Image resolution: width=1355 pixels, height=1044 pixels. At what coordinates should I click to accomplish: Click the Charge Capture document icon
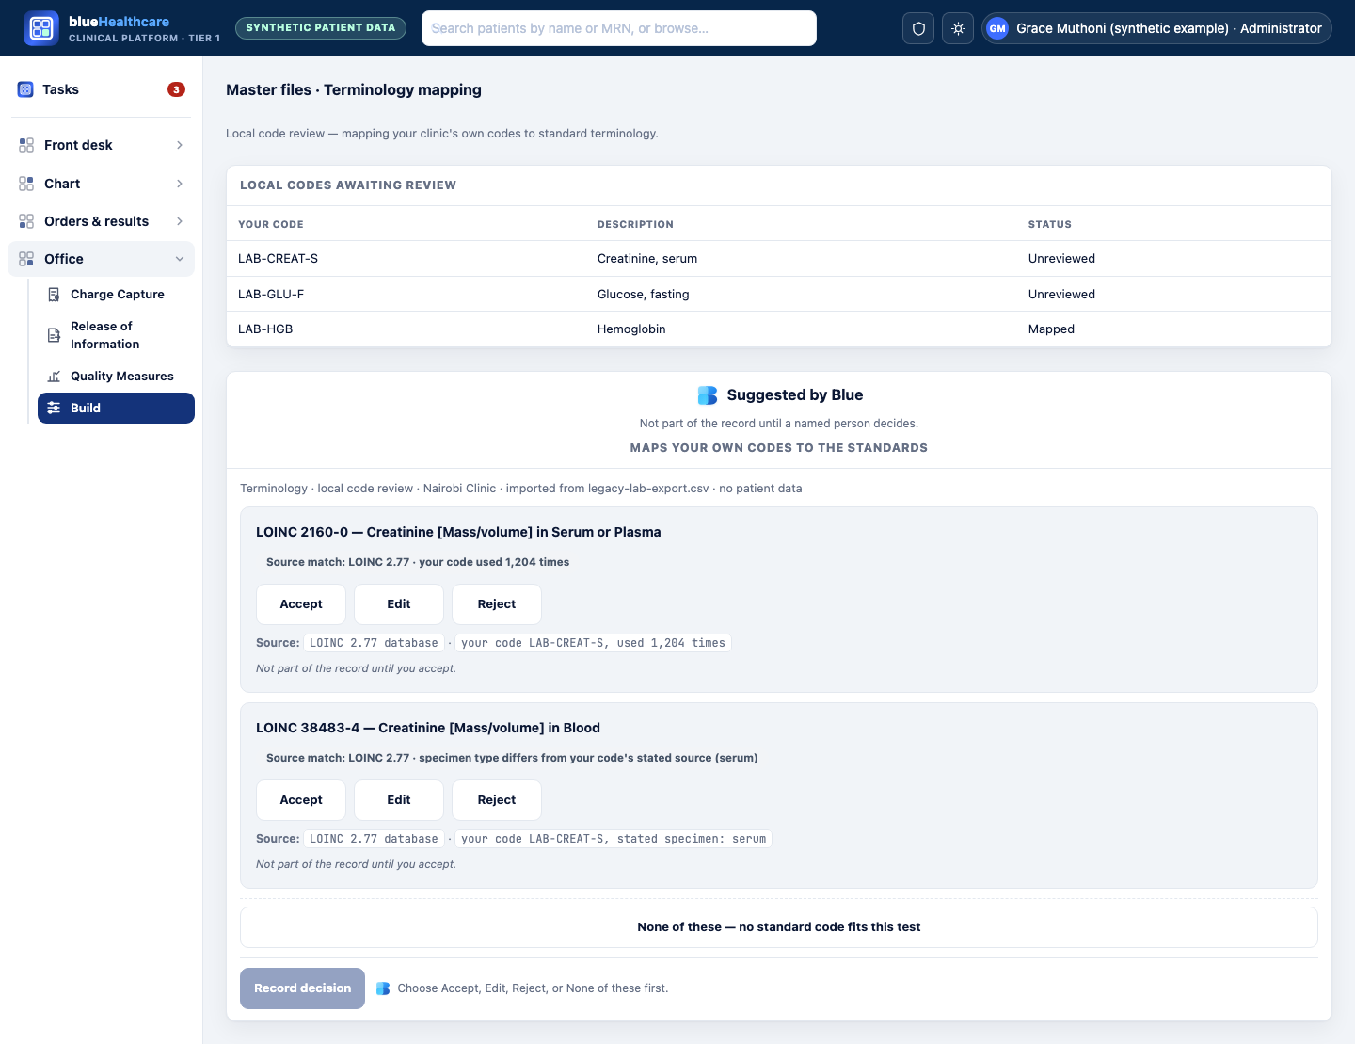coord(54,295)
